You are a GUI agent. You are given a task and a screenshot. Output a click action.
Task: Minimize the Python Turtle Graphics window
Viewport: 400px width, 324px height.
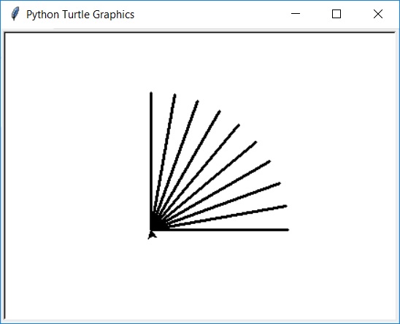point(296,14)
